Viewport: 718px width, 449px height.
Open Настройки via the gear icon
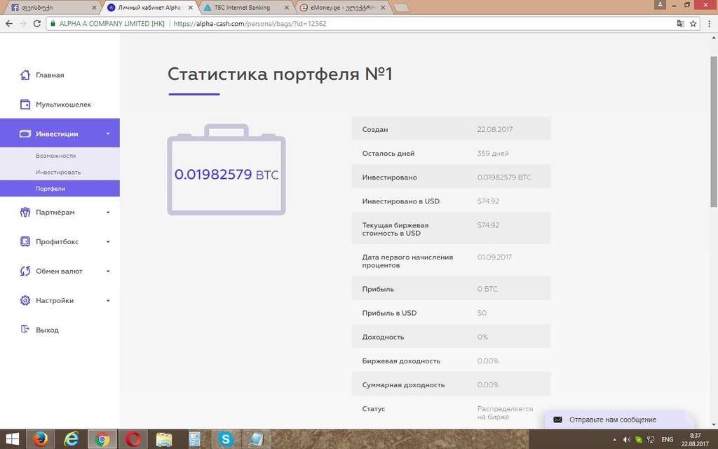coord(24,300)
